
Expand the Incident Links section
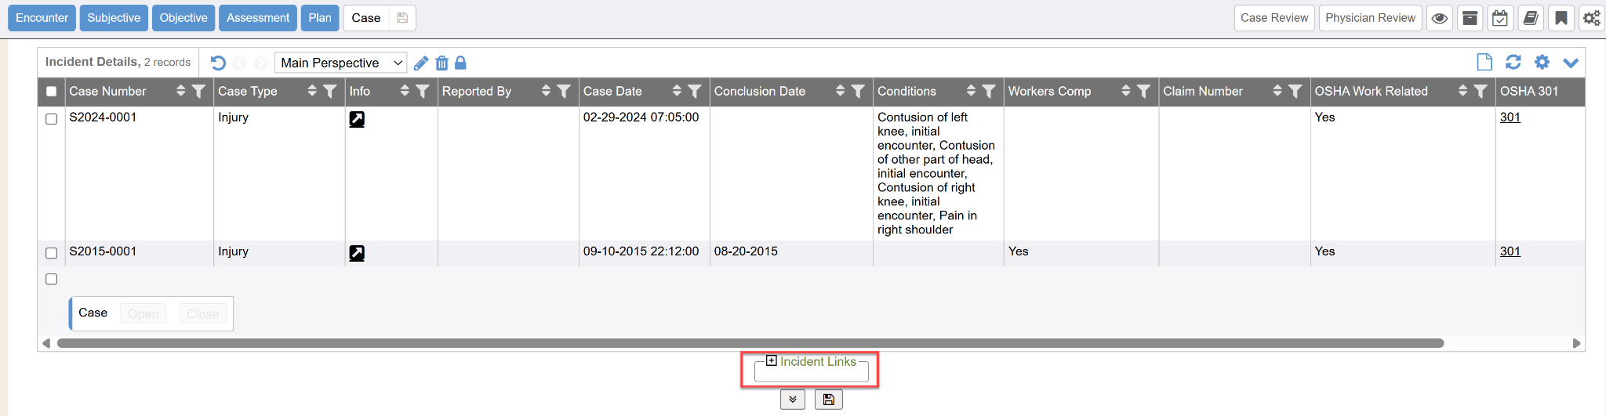tap(772, 361)
